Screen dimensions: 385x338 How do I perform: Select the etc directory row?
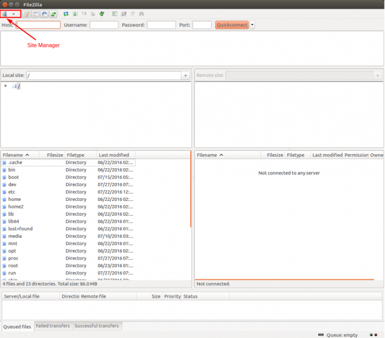pos(69,192)
